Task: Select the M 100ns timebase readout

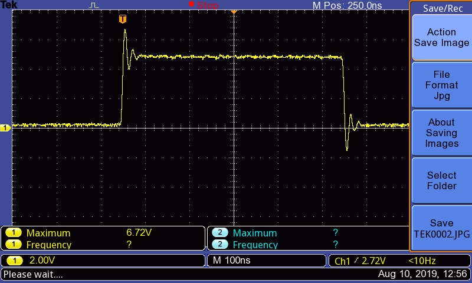Action: 232,261
